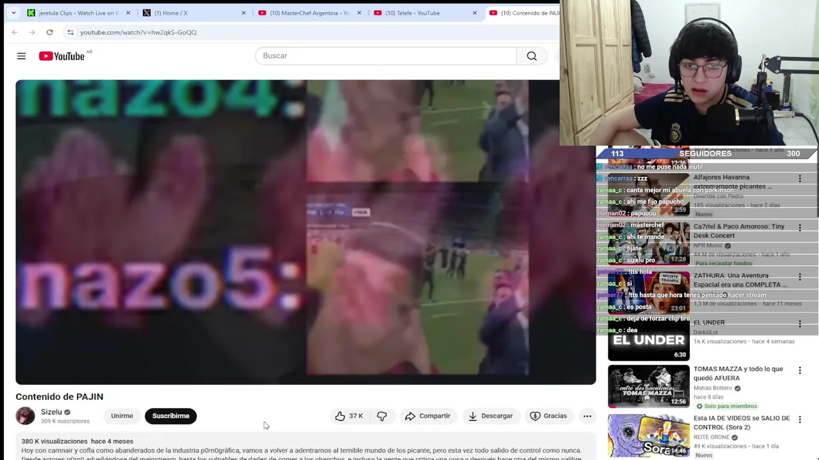Screen dimensions: 819x460
Task: Click '380 K visualizaciones' description text
Action: click(54, 441)
